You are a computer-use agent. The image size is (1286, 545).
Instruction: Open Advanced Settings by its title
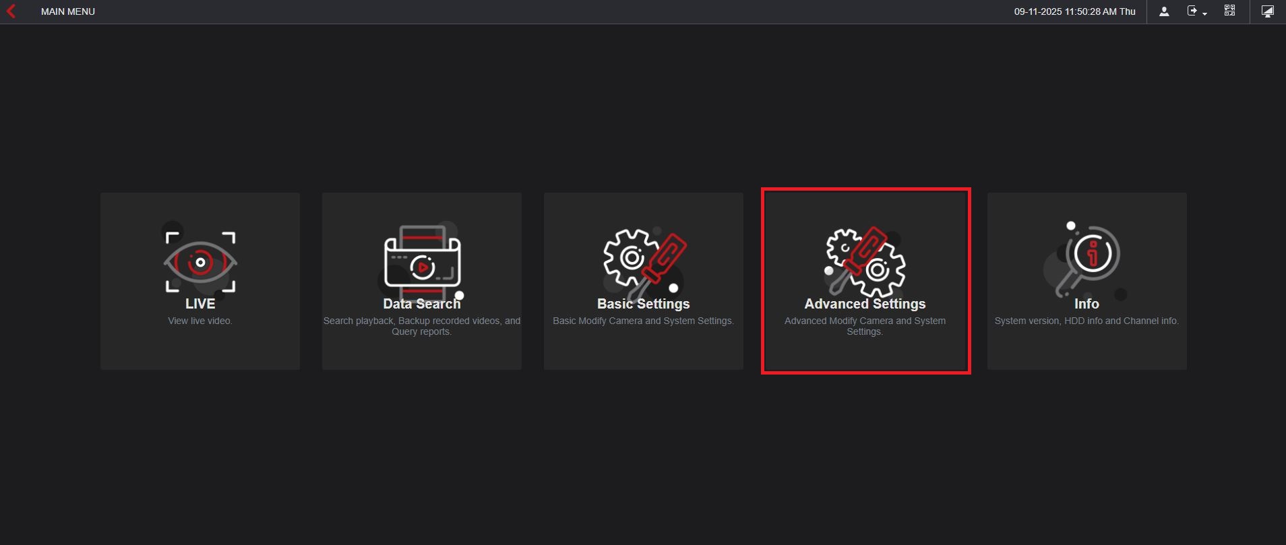(x=865, y=304)
